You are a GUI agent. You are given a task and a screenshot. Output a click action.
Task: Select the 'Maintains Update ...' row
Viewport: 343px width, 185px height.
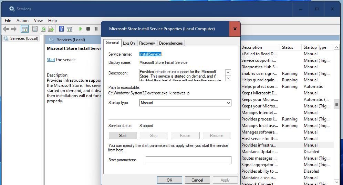coord(287,152)
